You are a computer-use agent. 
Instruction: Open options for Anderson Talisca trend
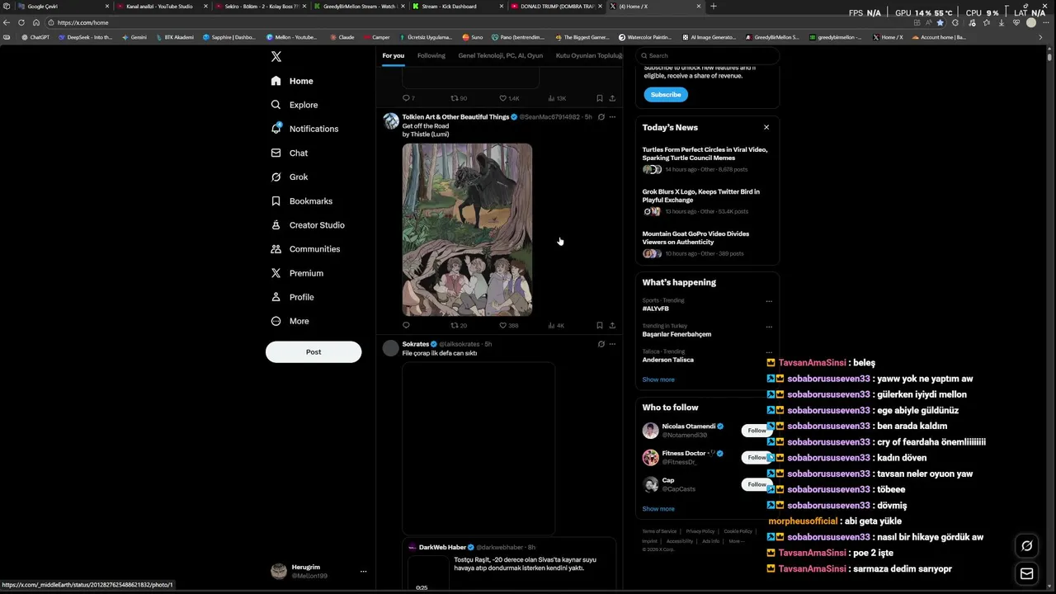[x=769, y=353]
